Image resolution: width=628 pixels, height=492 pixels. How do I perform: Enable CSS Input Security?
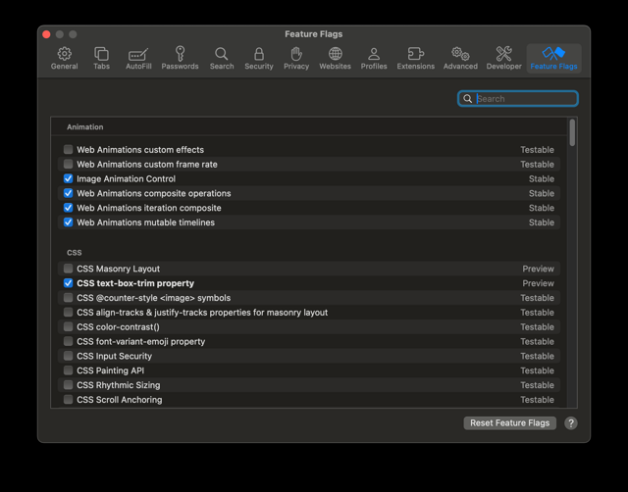click(x=68, y=356)
